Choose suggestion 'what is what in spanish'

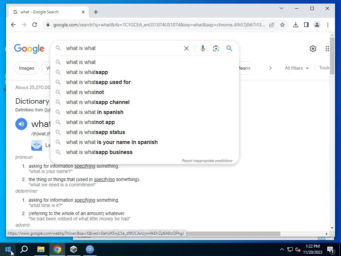click(x=145, y=112)
